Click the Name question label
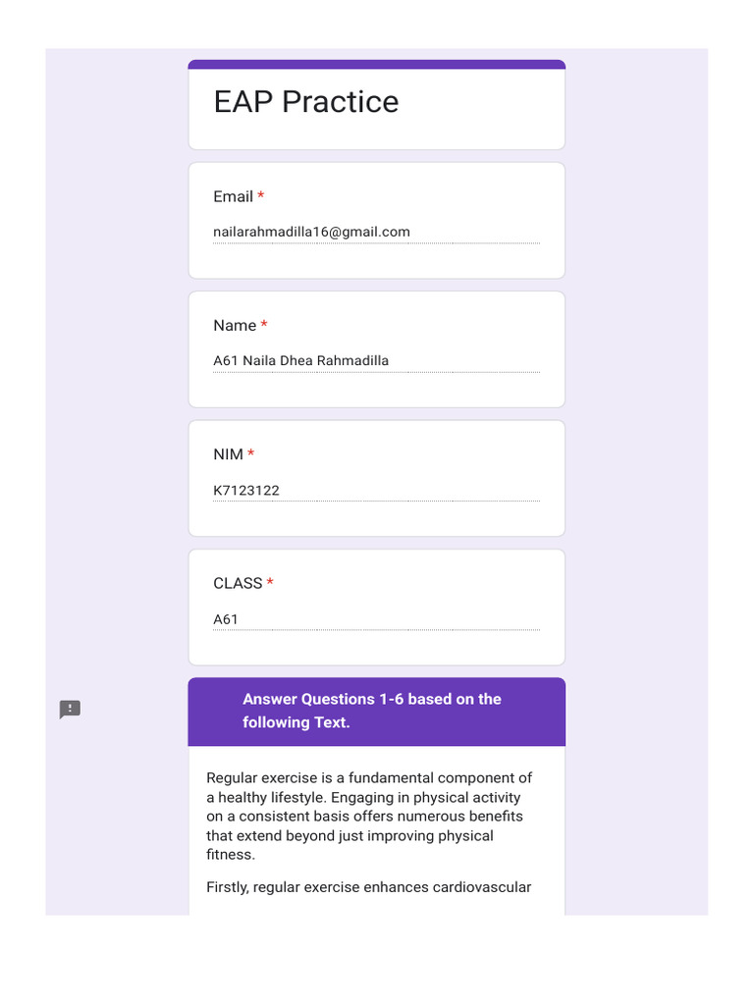The width and height of the screenshot is (754, 1005). click(235, 325)
